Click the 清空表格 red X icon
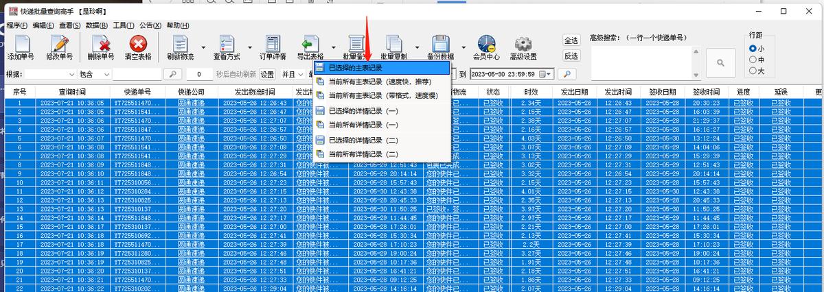 (x=138, y=44)
